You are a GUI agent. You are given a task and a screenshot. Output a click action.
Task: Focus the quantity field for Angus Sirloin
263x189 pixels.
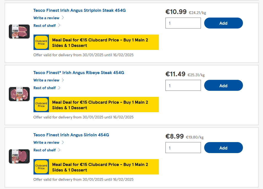click(183, 148)
